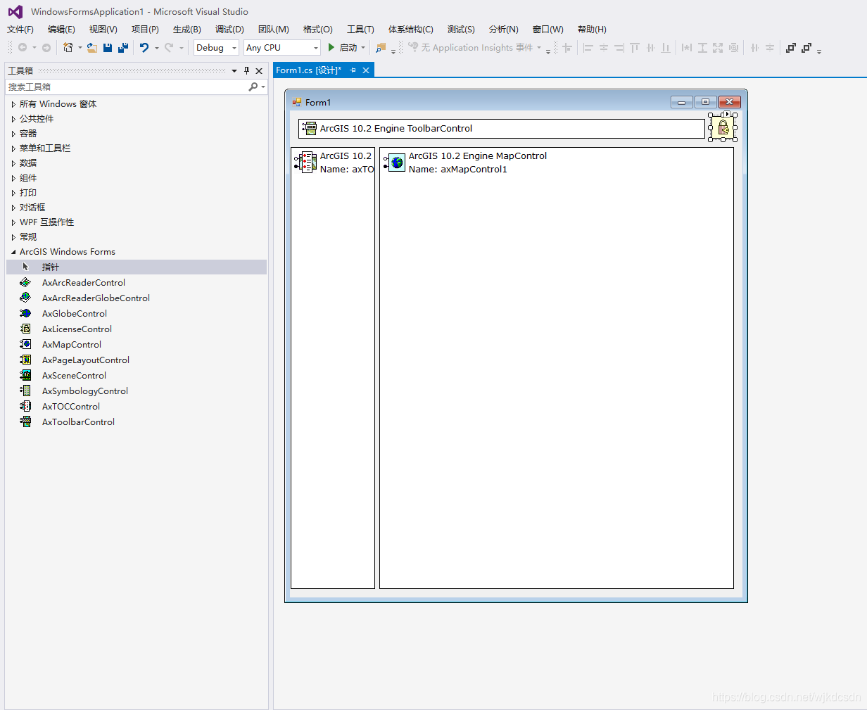Pick AxToolbarControl from toolbox list
867x710 pixels.
[x=78, y=422]
